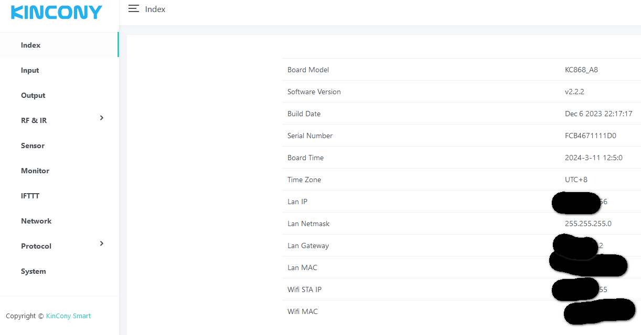Go to the Output page

click(33, 95)
